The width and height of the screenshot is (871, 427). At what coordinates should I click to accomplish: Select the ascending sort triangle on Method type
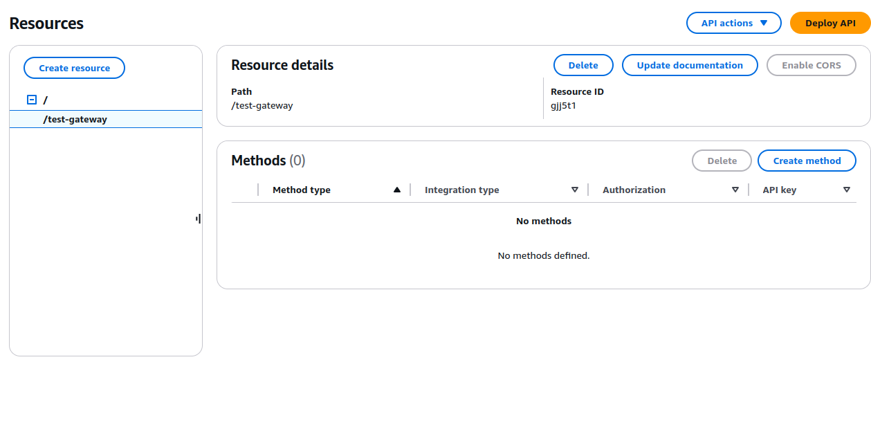point(395,188)
